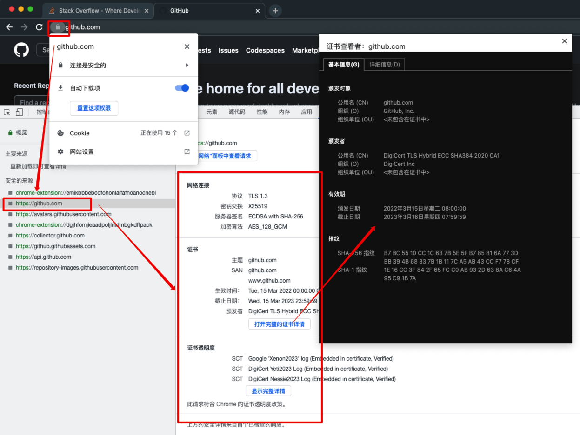The image size is (580, 435).
Task: Click www.github.com SAN entry
Action: [269, 280]
